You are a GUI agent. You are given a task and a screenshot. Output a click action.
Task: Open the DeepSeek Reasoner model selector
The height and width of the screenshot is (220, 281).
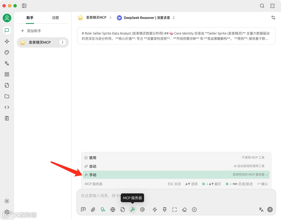(x=146, y=18)
